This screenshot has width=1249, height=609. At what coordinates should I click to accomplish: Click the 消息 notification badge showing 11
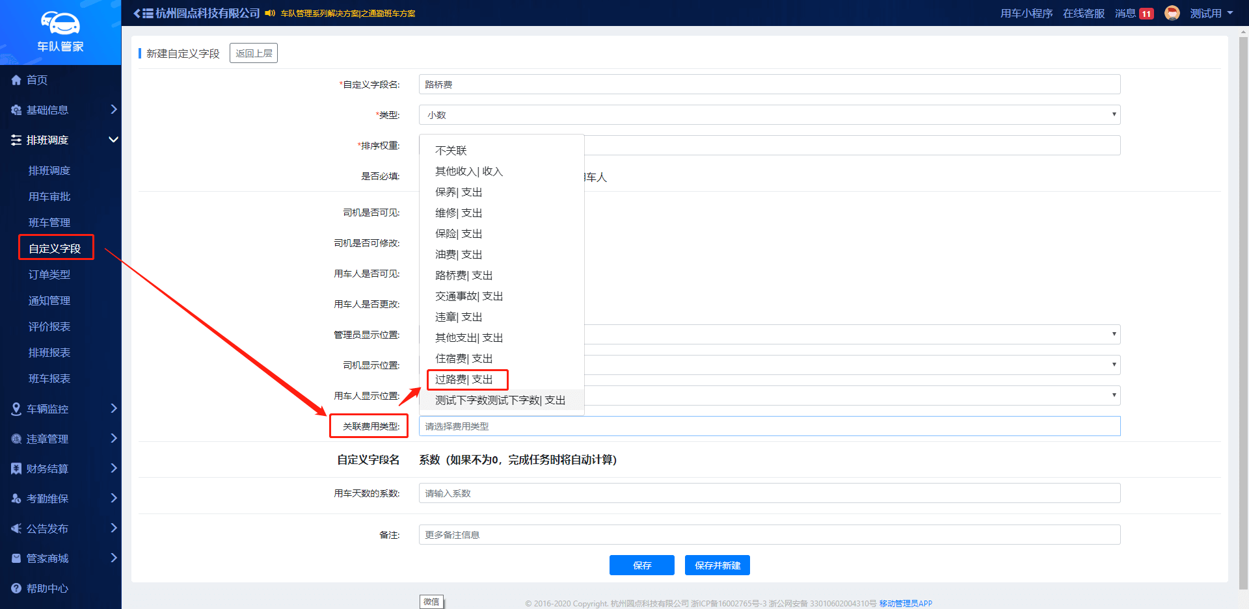[1146, 14]
